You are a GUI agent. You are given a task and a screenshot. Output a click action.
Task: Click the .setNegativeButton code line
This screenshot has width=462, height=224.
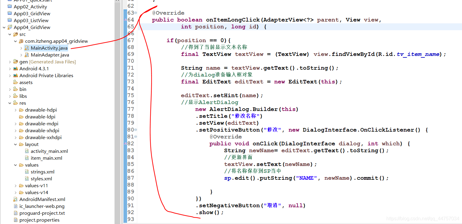pyautogui.click(x=251, y=205)
